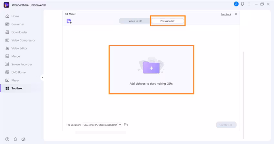Switch to the Photos to GIF tab
Screen dimensions: 274x144
pyautogui.click(x=168, y=21)
